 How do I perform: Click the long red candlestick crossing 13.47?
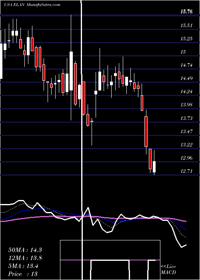pos(146,132)
